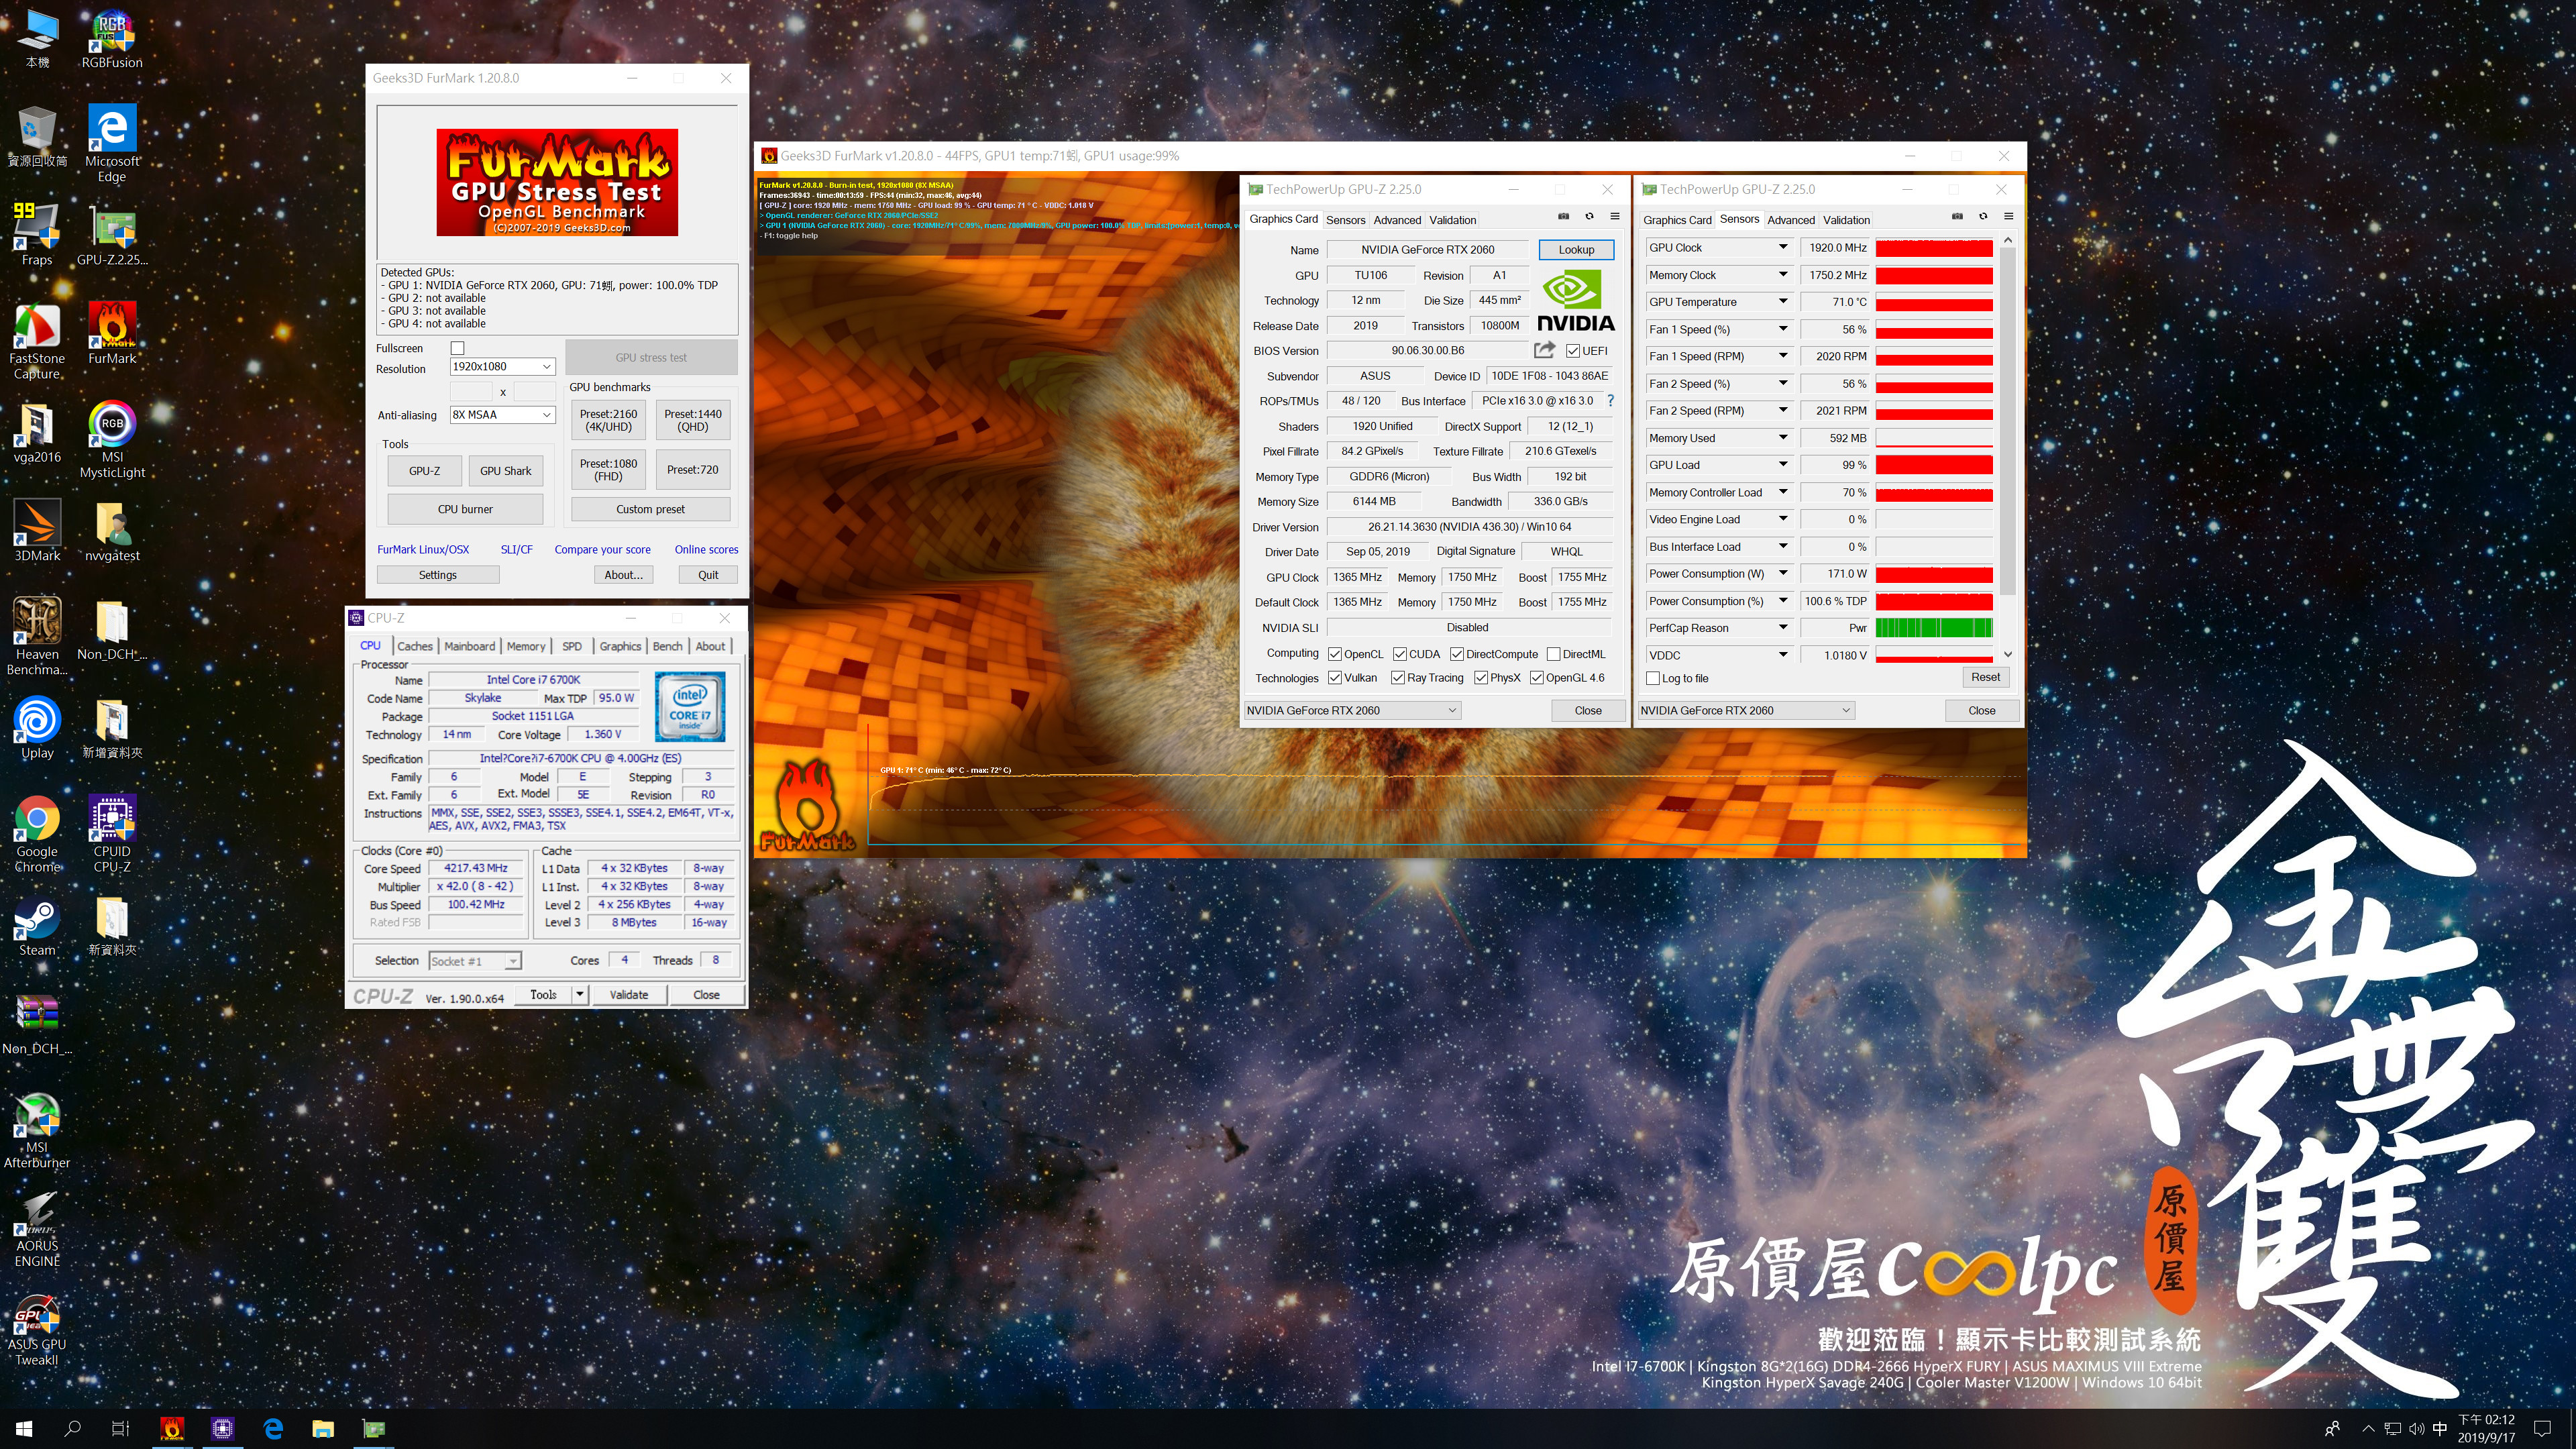Screen dimensions: 2576x1449
Task: Toggle OpenCL checkbox in GPU-Z
Action: pyautogui.click(x=1335, y=654)
